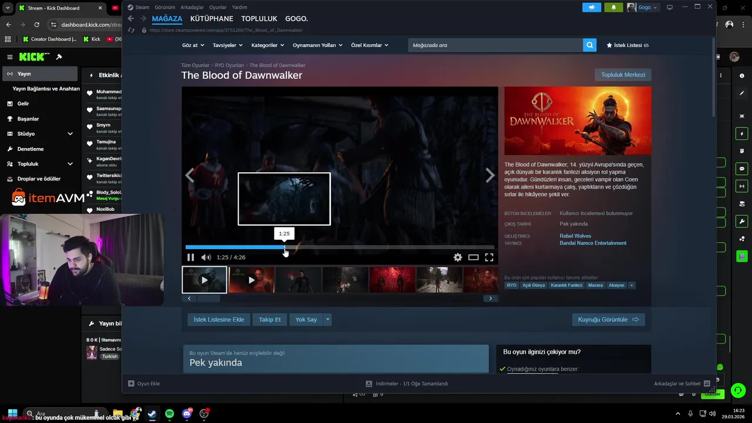This screenshot has width=752, height=423.
Task: Open the Görünüm menu in Steam
Action: pyautogui.click(x=165, y=7)
